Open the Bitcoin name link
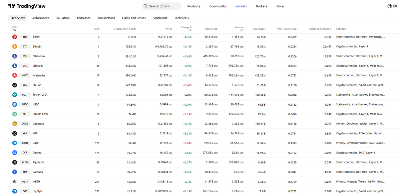Screen dimensions: 400x196 [37, 47]
